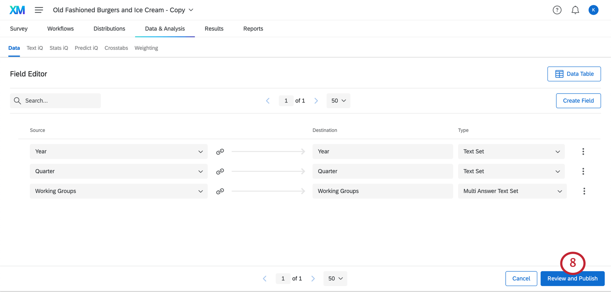Expand the survey name project dropdown
611x304 pixels.
pos(191,10)
